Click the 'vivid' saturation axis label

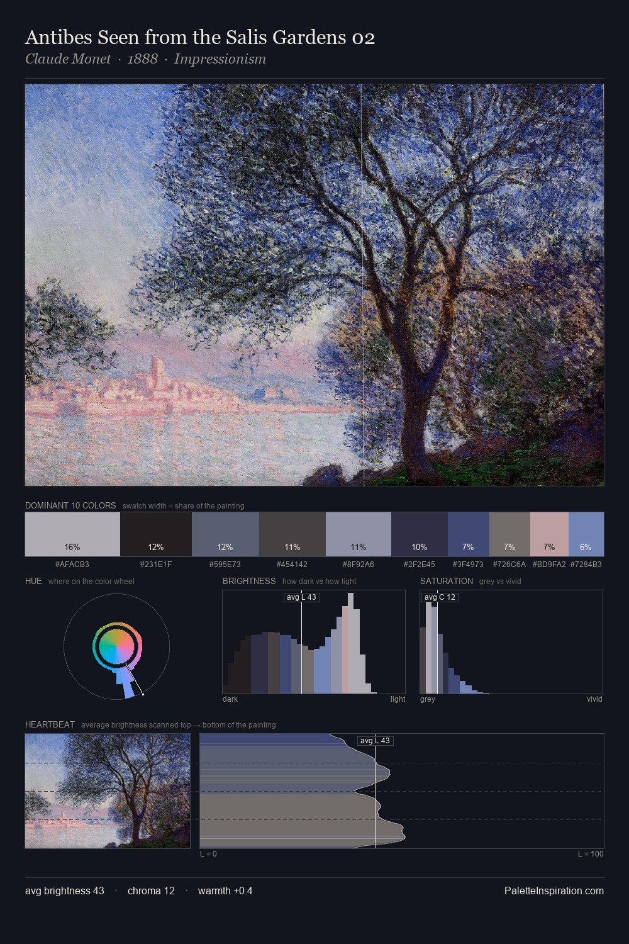[x=594, y=699]
